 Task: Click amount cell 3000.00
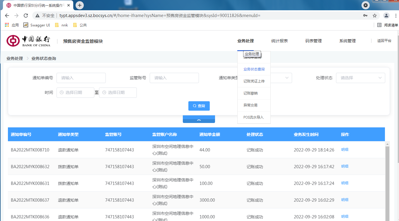tap(207, 200)
